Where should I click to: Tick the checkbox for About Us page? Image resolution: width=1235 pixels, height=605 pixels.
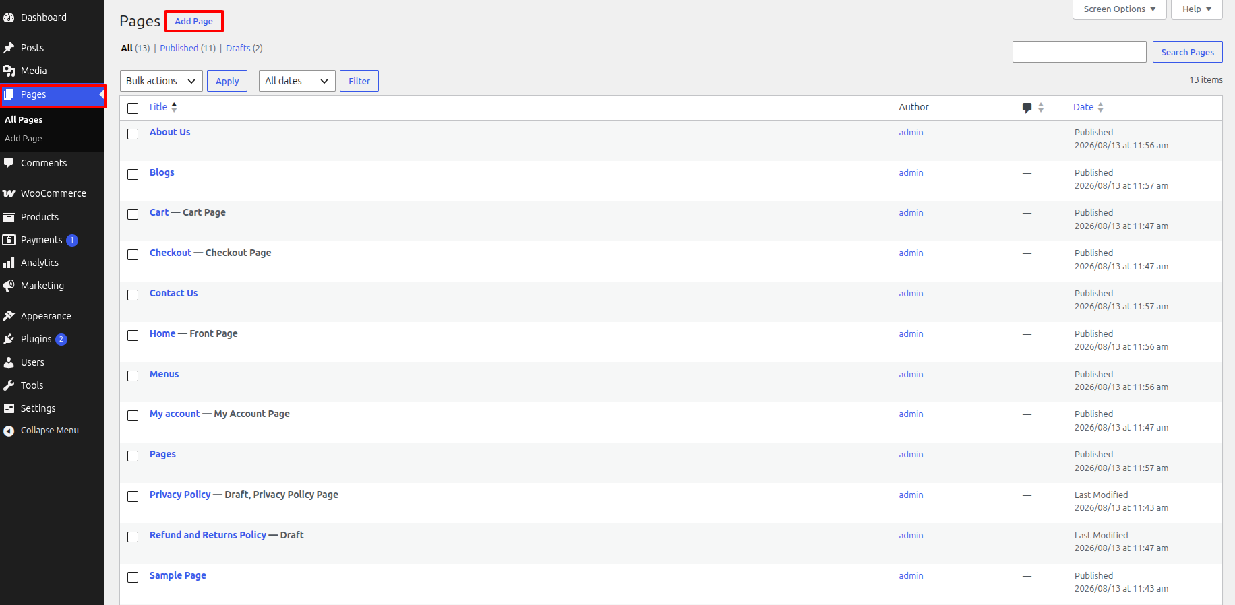133,133
